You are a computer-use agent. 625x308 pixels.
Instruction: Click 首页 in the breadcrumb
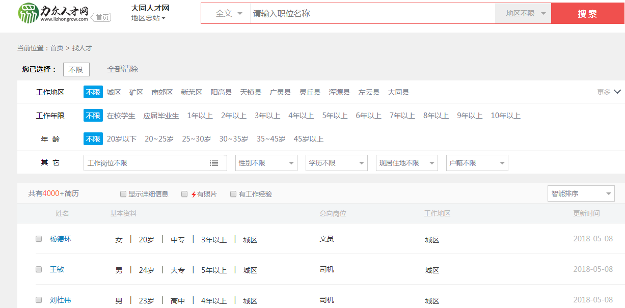pos(57,48)
